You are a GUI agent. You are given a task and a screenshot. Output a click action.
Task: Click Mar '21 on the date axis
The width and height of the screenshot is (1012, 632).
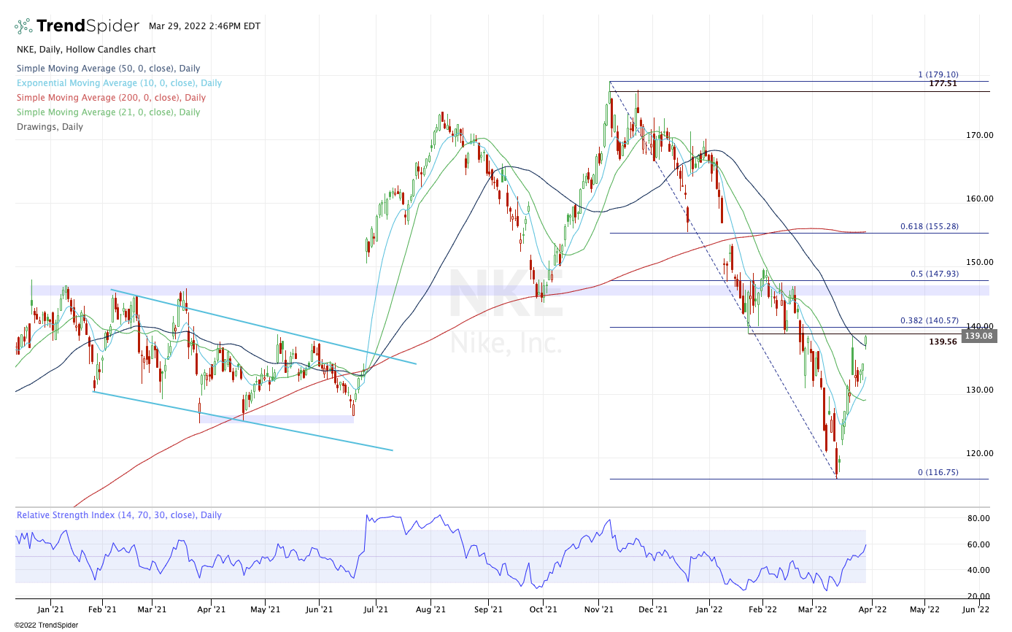(152, 609)
